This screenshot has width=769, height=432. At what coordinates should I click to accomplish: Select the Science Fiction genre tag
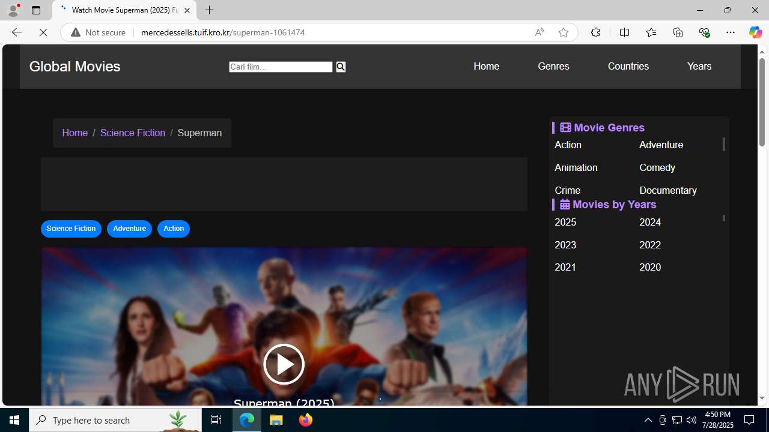pos(71,229)
